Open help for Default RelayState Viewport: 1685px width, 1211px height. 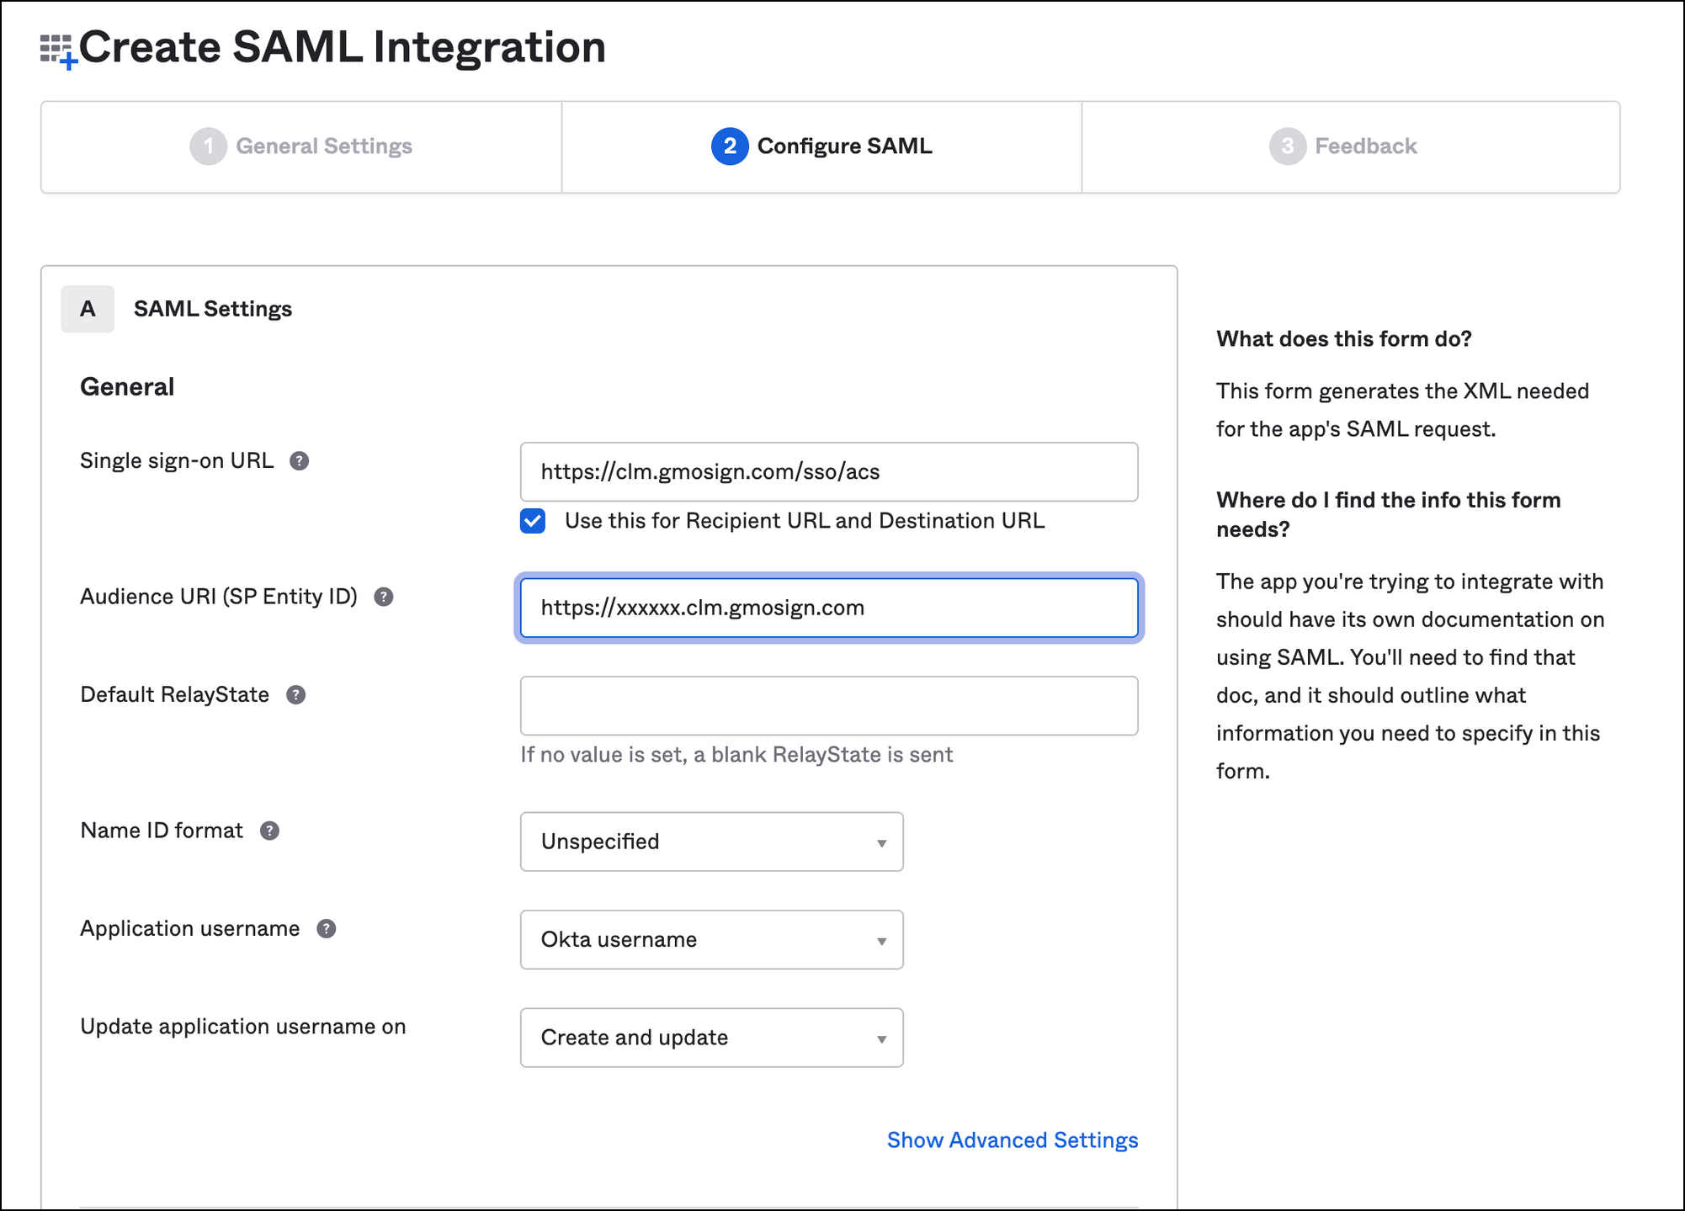(295, 695)
